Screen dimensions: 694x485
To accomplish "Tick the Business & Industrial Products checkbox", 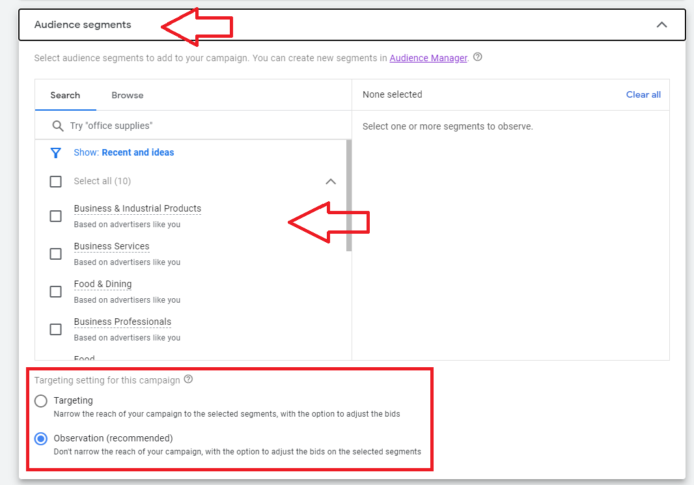I will pyautogui.click(x=56, y=216).
